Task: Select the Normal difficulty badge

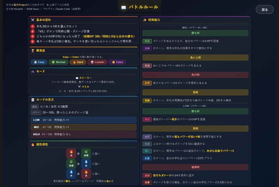Action: [x=59, y=62]
